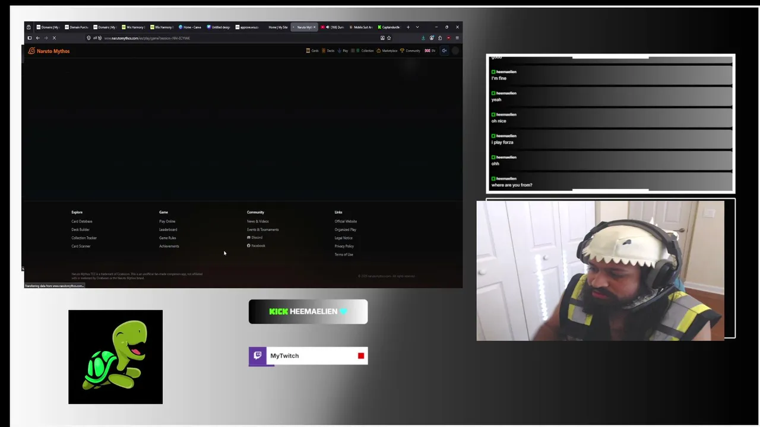Close the Naruto Mythos tab

315,27
